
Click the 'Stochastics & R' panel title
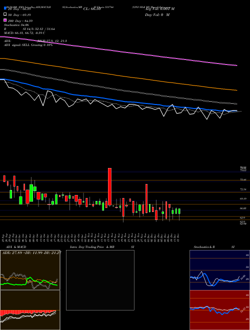pyautogui.click(x=204, y=247)
